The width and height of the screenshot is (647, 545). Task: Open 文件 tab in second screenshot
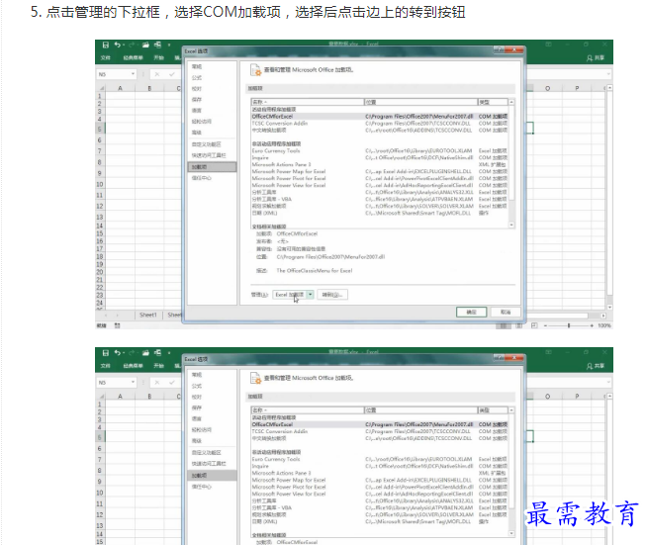(106, 366)
